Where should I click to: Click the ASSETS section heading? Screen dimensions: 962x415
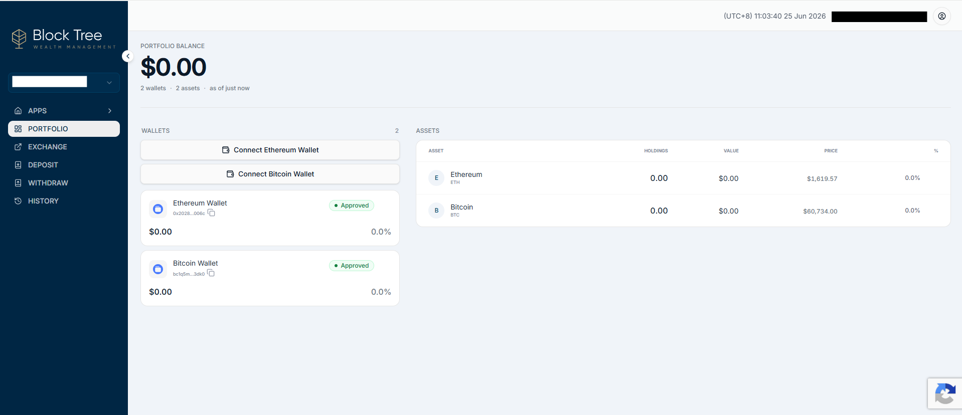427,131
